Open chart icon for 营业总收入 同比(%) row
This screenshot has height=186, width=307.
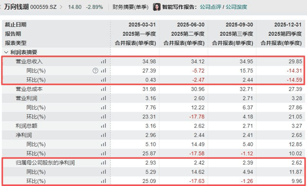point(103,71)
